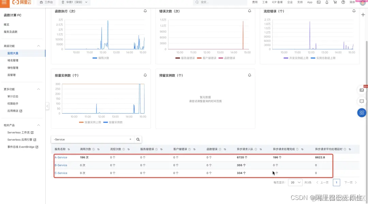
Task: Toggle 服务端错误 legend series
Action: (x=185, y=58)
